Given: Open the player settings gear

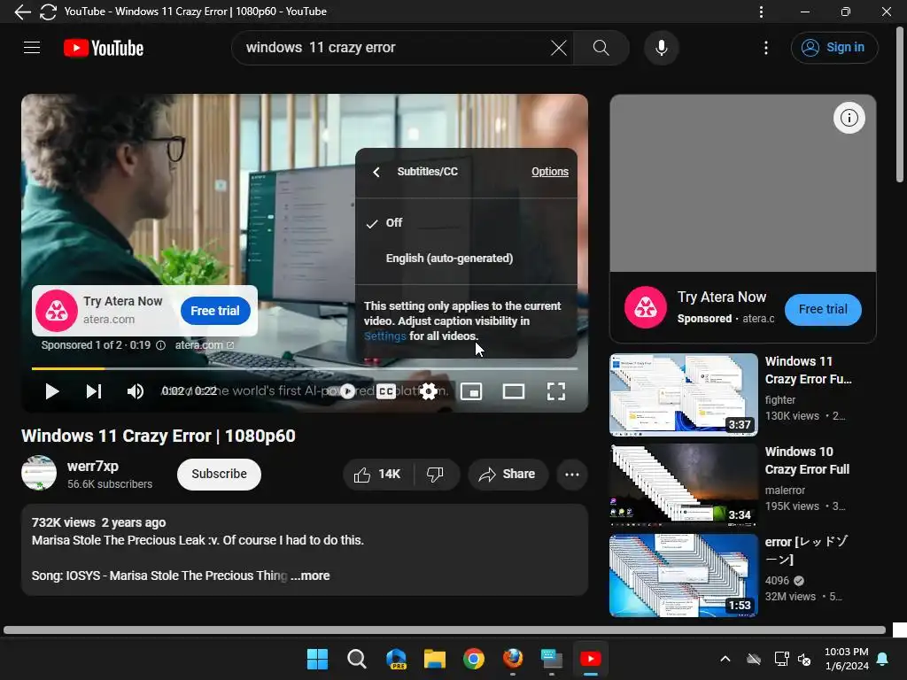Looking at the screenshot, I should pos(428,391).
